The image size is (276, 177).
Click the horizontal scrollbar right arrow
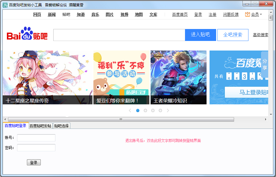pos(266,119)
